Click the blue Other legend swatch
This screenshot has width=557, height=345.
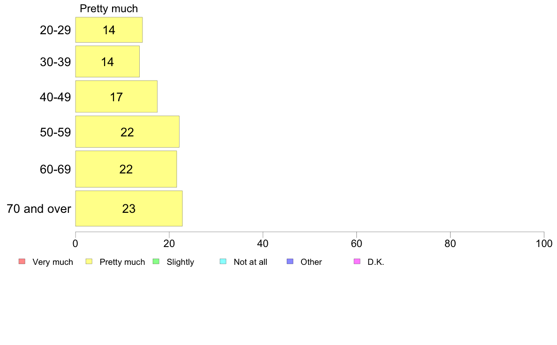(x=290, y=262)
